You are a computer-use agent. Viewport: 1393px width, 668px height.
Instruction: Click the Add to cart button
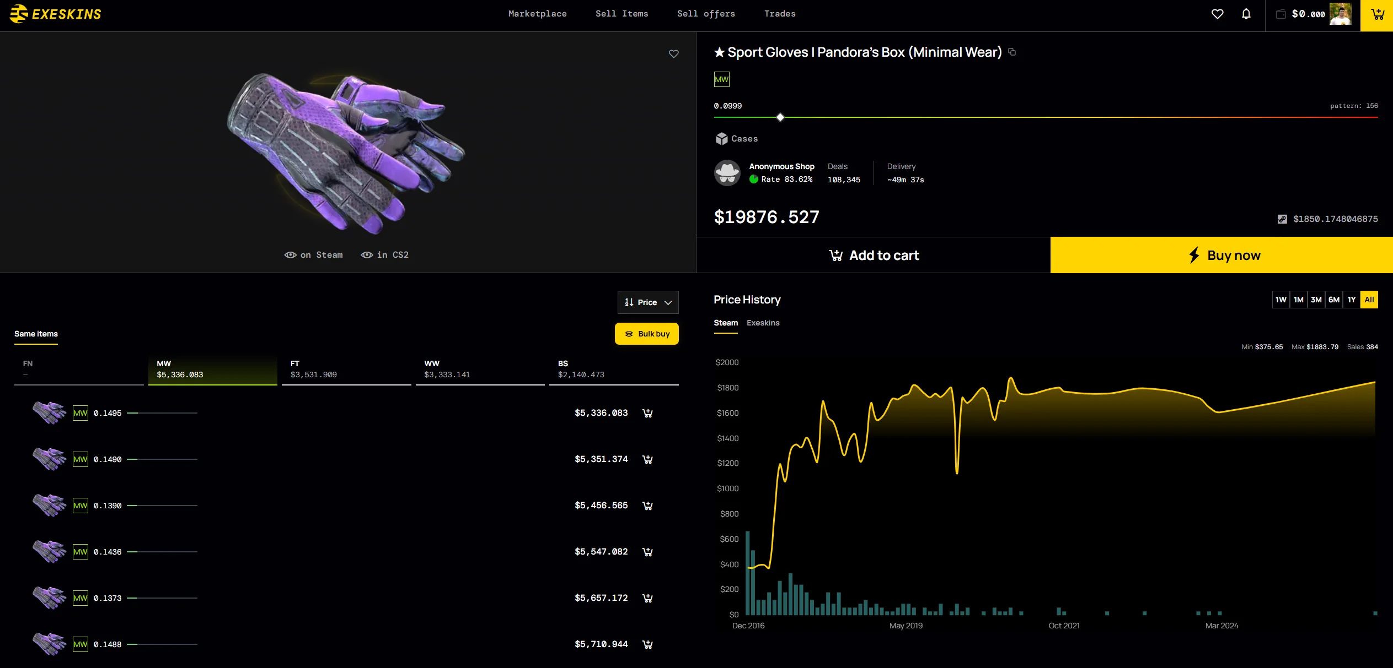click(x=874, y=255)
